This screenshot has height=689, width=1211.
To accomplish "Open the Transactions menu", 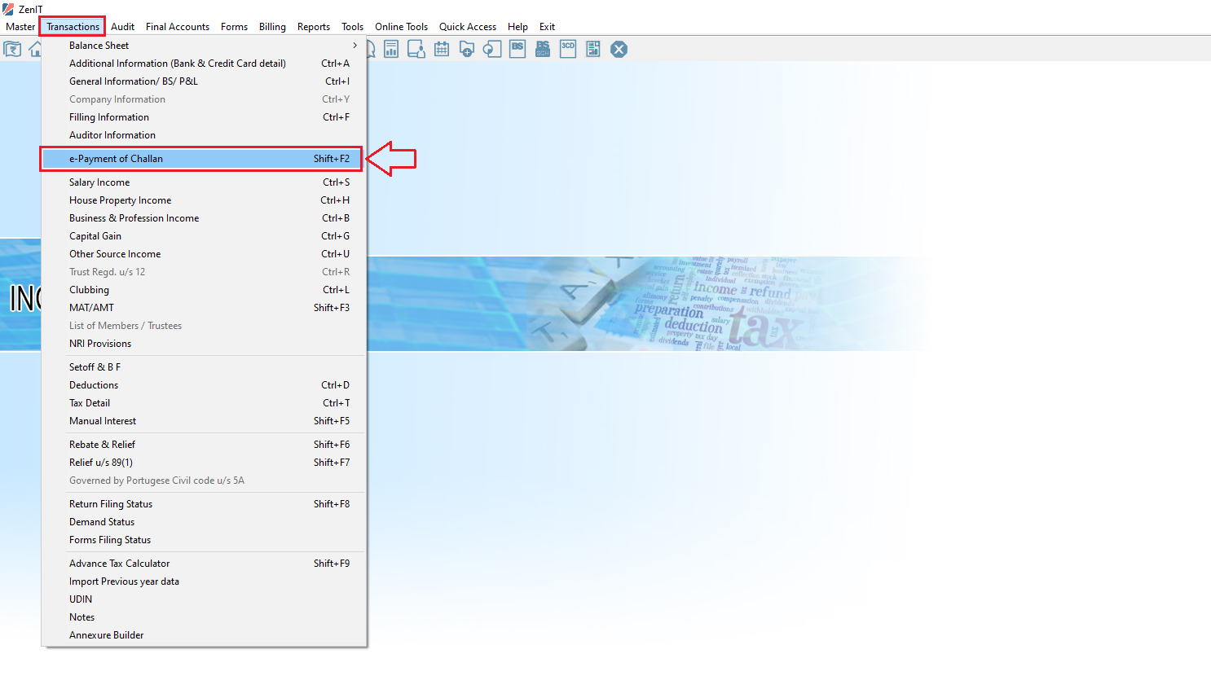I will (x=73, y=27).
